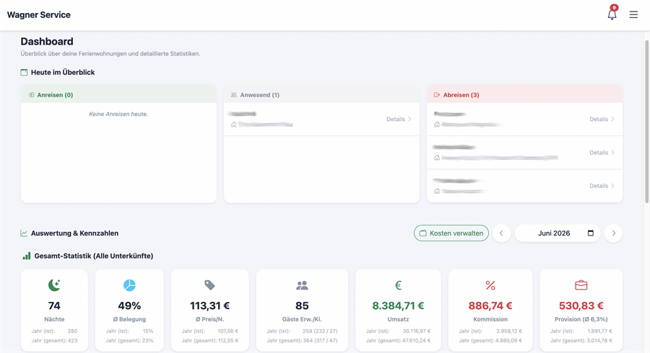The width and height of the screenshot is (650, 353).
Task: Click the euro icon on Umsatz card
Action: (x=398, y=285)
